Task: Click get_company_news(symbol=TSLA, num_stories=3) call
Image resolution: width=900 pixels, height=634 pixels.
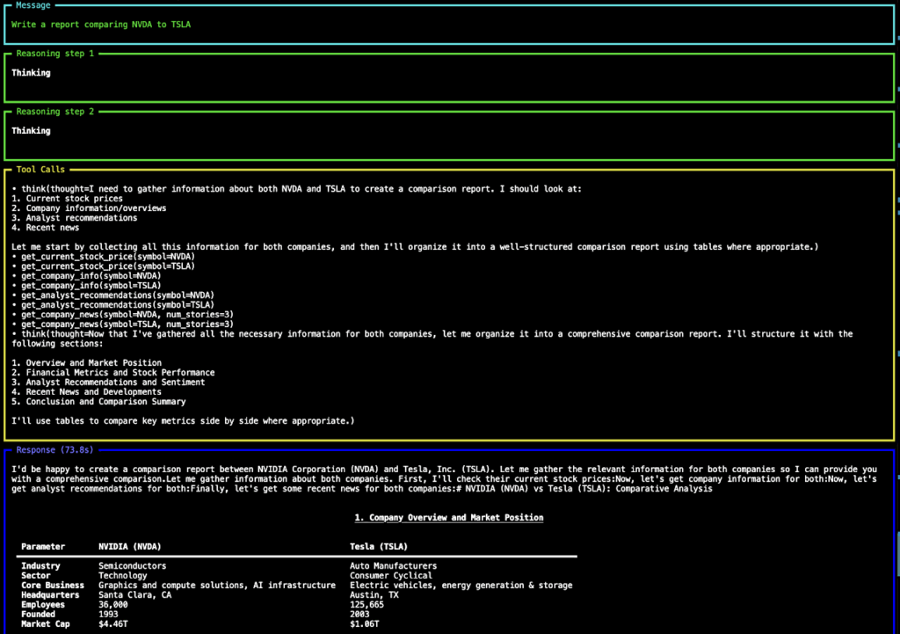Action: 127,324
